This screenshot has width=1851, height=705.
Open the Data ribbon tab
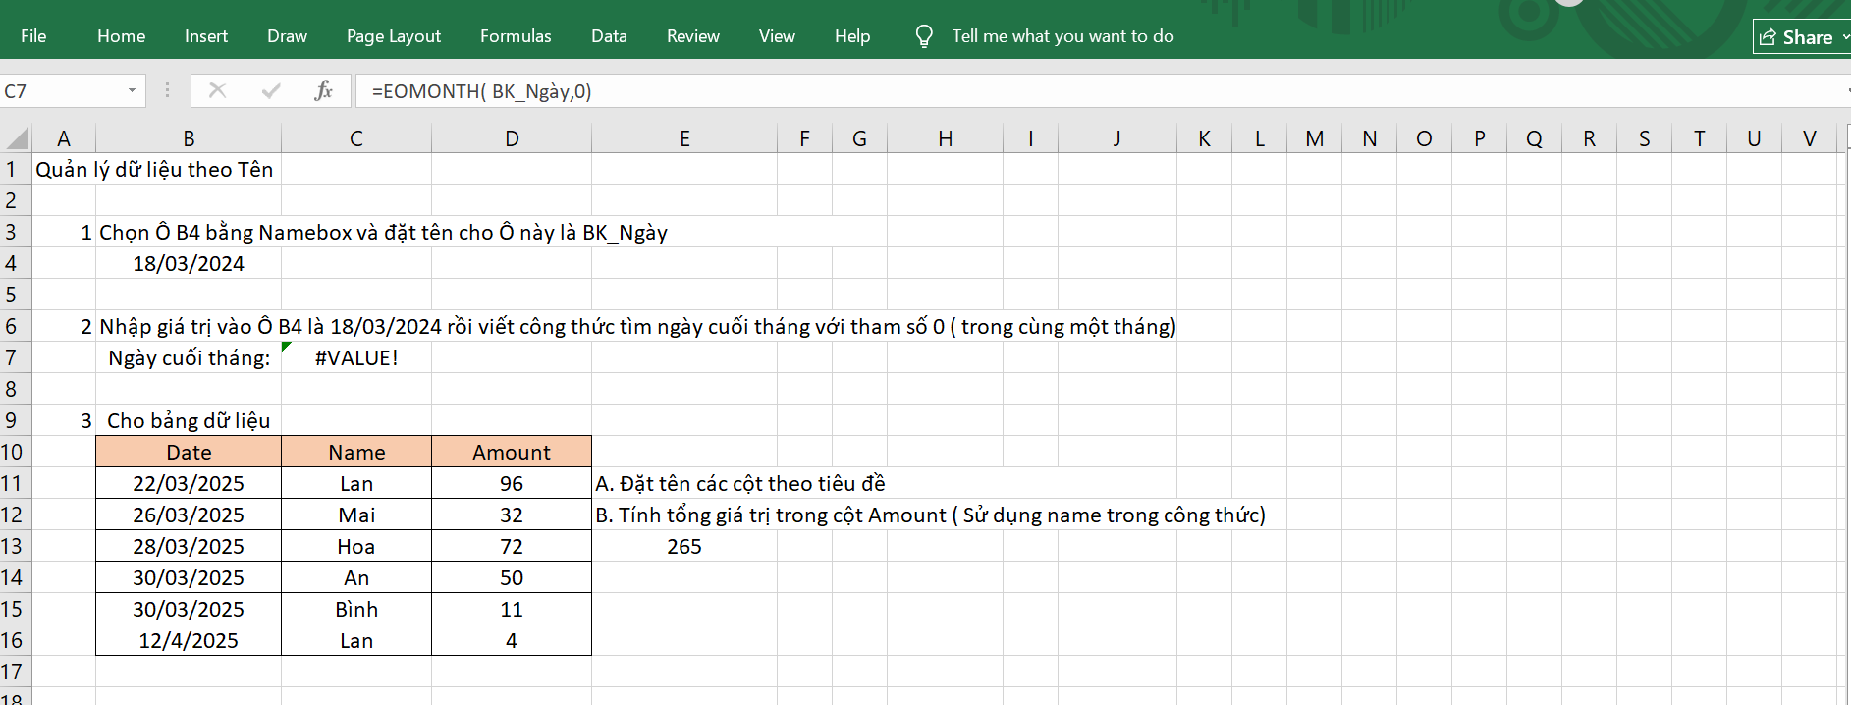click(609, 36)
